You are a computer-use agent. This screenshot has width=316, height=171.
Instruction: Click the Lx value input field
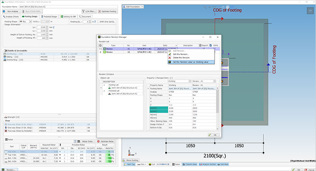coord(41,27)
